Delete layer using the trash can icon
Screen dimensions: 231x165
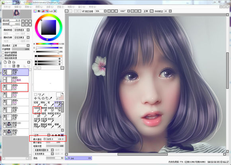pos(18,66)
